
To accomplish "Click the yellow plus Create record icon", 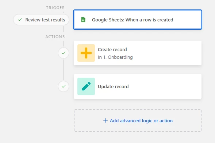I will (86, 53).
